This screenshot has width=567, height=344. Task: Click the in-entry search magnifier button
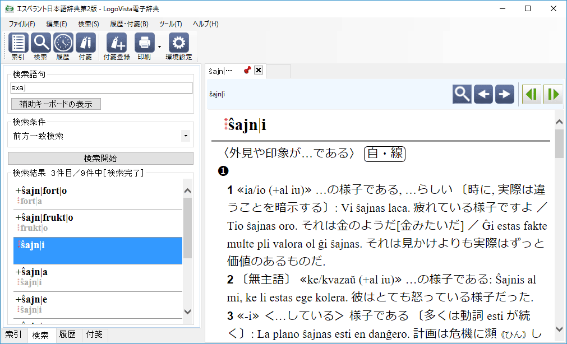462,94
